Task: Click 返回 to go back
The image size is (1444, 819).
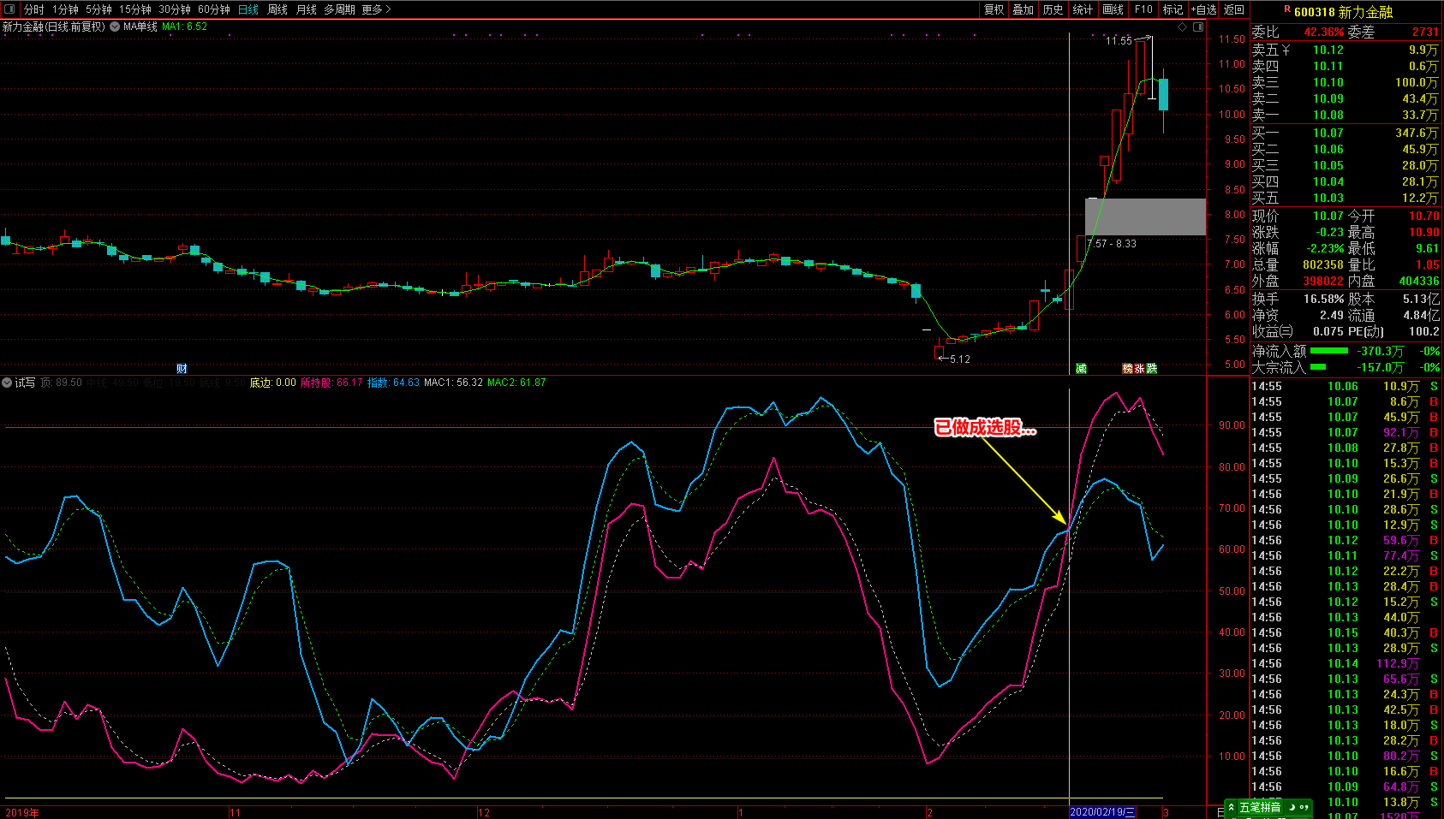Action: click(1234, 9)
